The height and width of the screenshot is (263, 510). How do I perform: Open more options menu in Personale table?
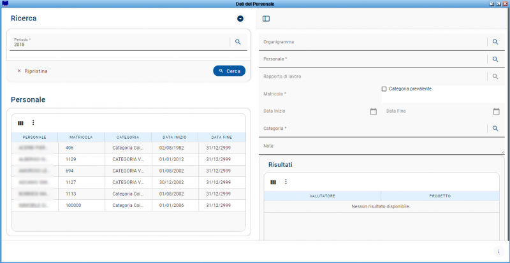click(x=33, y=123)
